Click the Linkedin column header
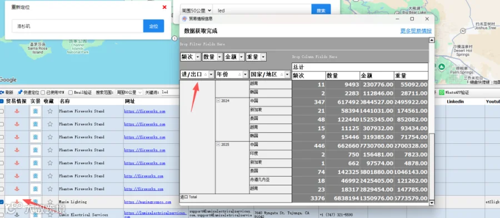500x218 pixels. (x=455, y=101)
